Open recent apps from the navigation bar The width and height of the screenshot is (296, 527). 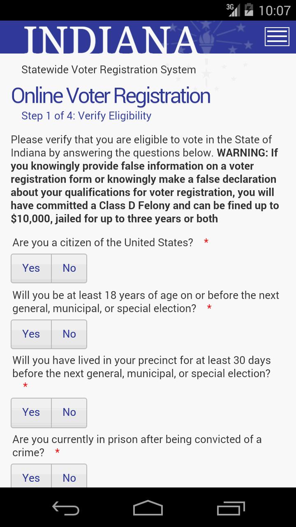tap(231, 508)
